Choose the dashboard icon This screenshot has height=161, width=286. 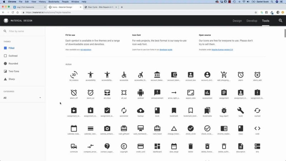(157, 146)
